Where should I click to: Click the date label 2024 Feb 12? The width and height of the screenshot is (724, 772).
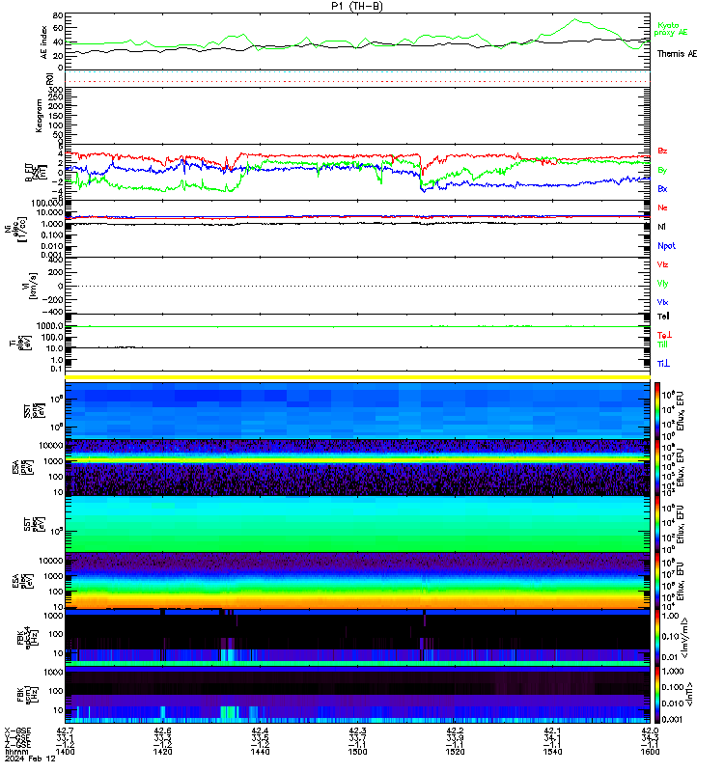30,758
